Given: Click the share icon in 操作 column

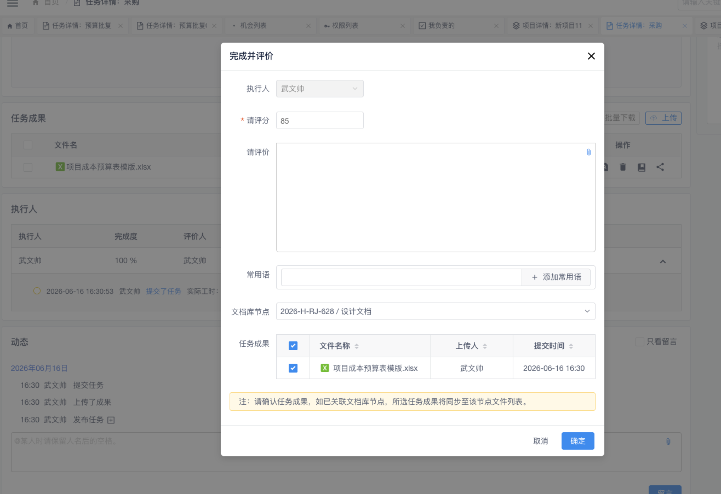Looking at the screenshot, I should tap(660, 167).
